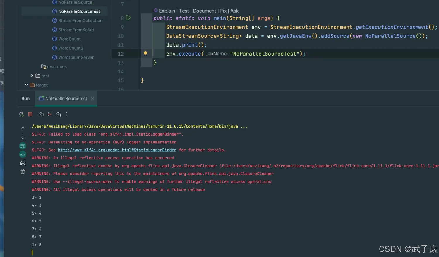The height and width of the screenshot is (257, 439).
Task: Click the Test code lens
Action: [184, 11]
